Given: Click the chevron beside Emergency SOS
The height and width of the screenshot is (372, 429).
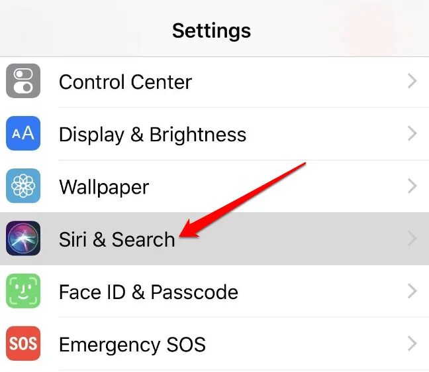Looking at the screenshot, I should click(x=412, y=343).
